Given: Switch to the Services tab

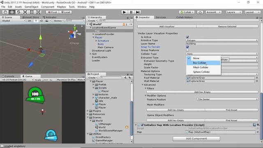Looking at the screenshot, I should 161,17.
